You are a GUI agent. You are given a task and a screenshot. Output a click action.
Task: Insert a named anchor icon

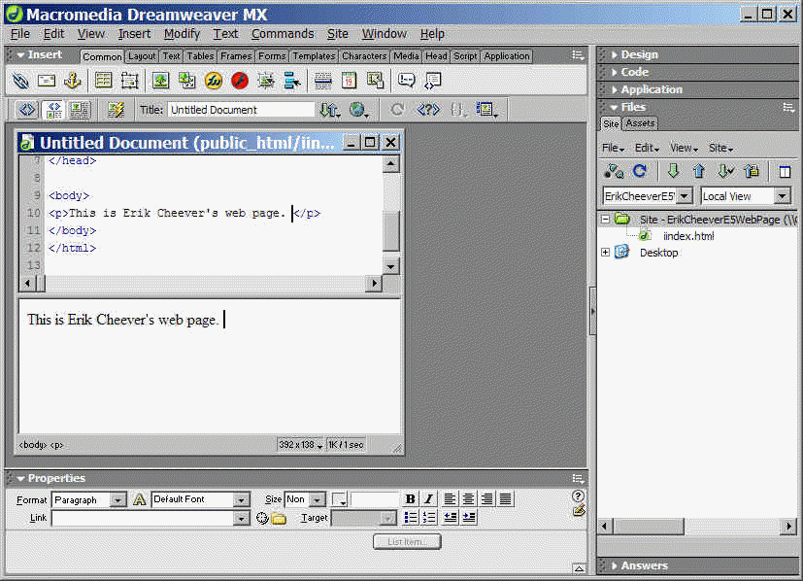[72, 81]
